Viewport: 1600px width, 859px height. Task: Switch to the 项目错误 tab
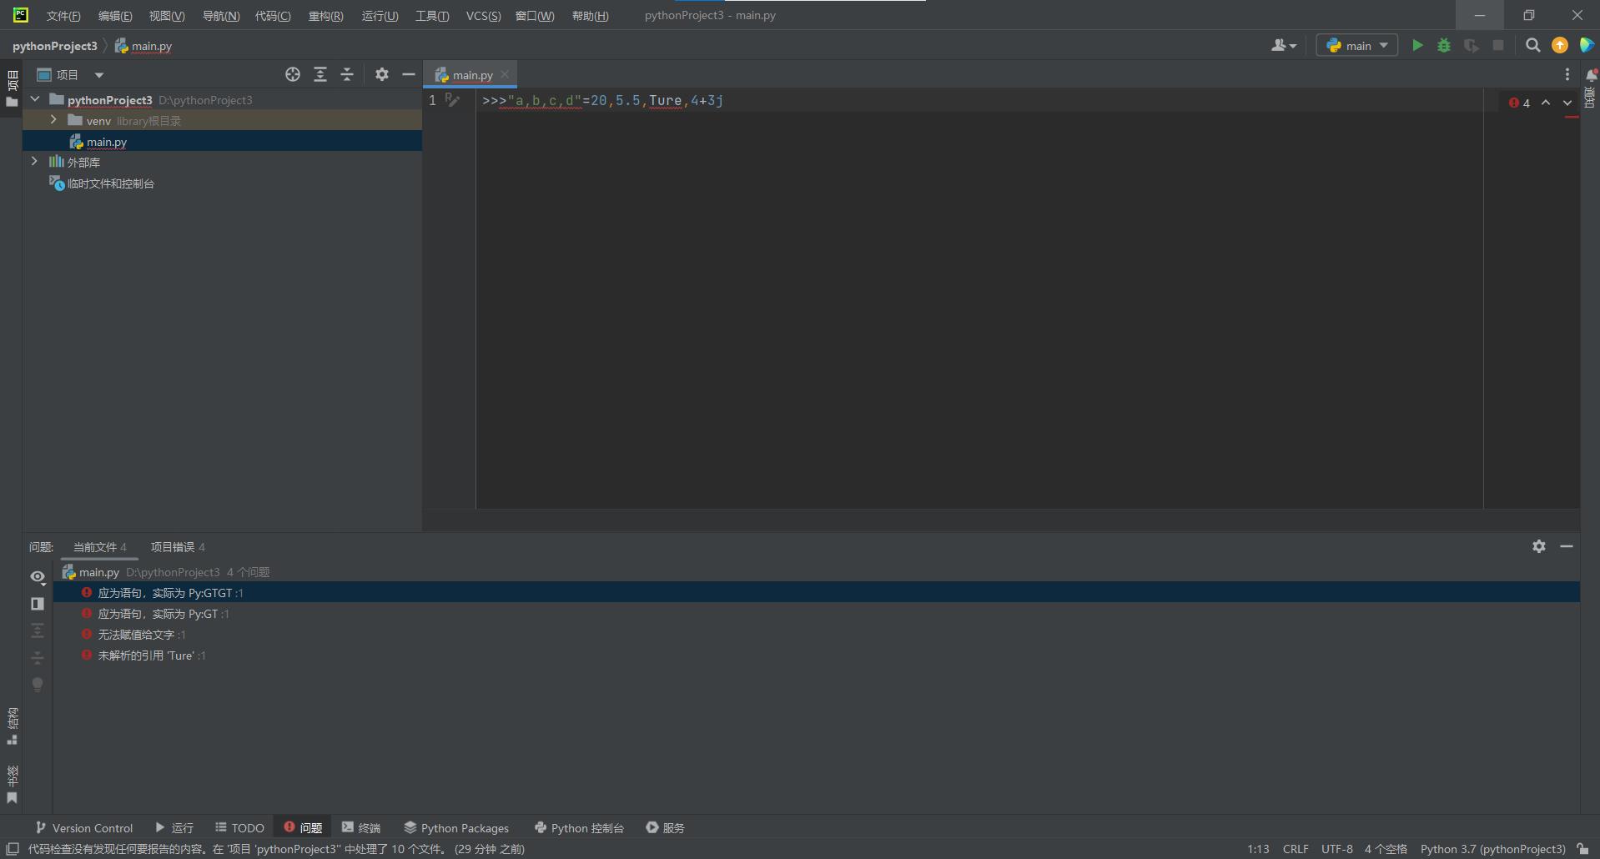click(177, 547)
